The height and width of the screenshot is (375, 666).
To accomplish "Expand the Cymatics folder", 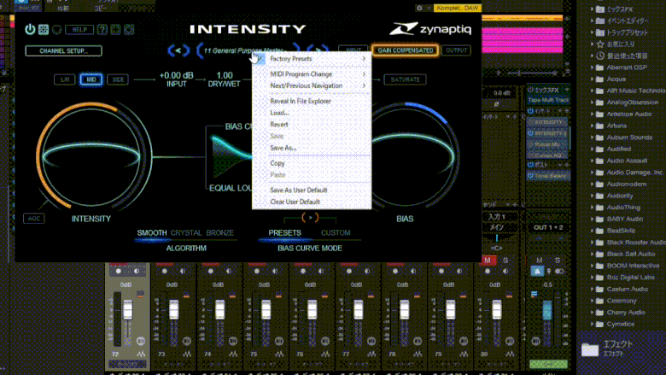I will click(592, 324).
